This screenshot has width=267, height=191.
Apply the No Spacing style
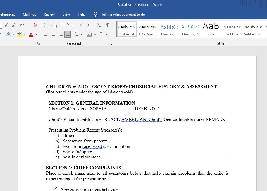[148, 29]
